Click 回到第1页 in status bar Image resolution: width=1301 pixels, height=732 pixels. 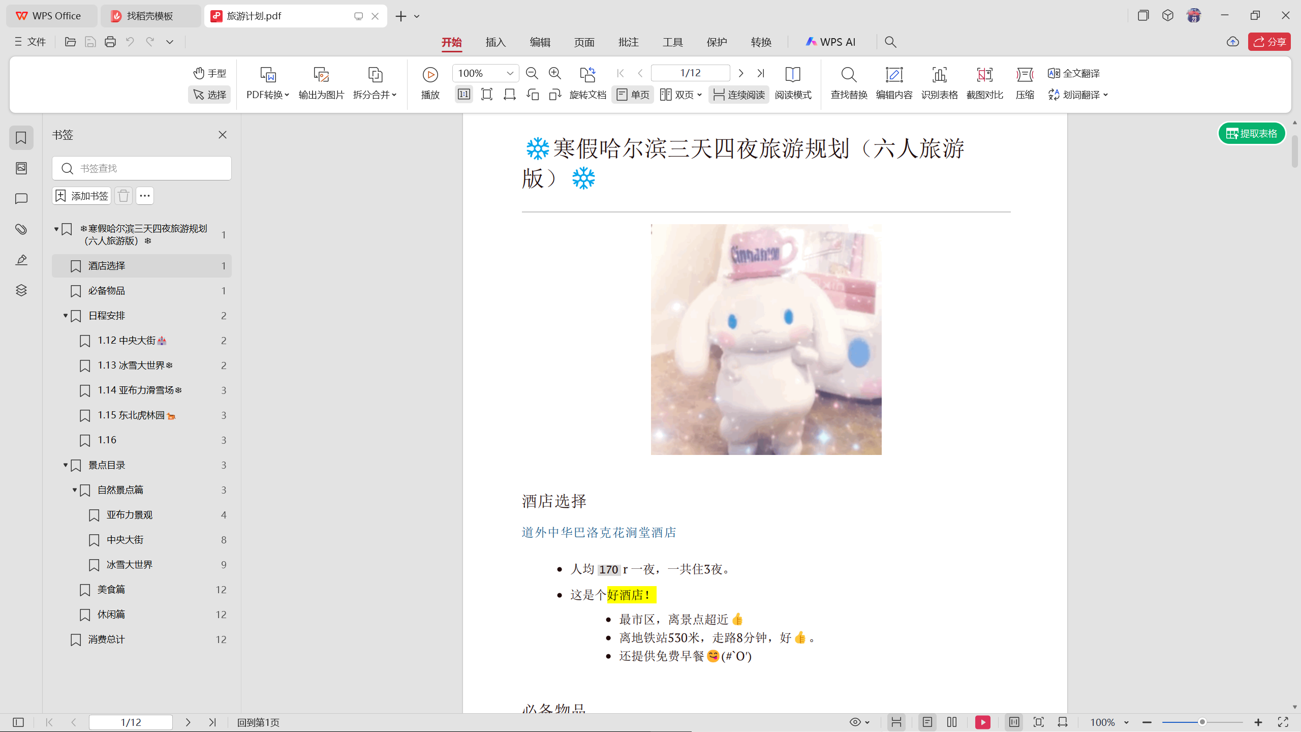258,722
